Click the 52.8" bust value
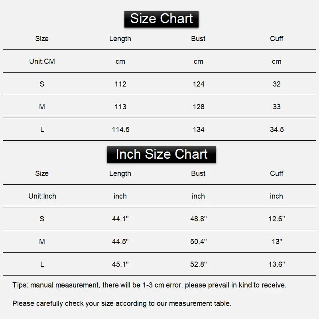 pyautogui.click(x=198, y=264)
